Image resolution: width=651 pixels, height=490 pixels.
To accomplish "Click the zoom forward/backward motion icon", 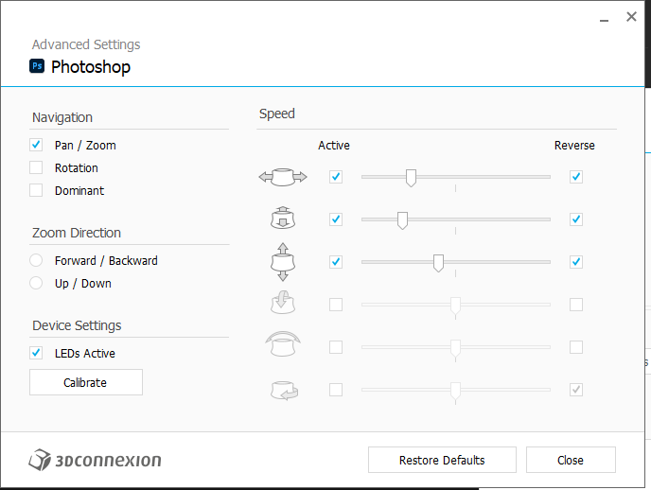I will [283, 219].
